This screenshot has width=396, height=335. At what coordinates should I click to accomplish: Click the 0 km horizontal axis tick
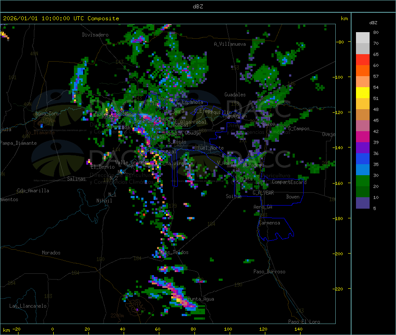point(52,329)
